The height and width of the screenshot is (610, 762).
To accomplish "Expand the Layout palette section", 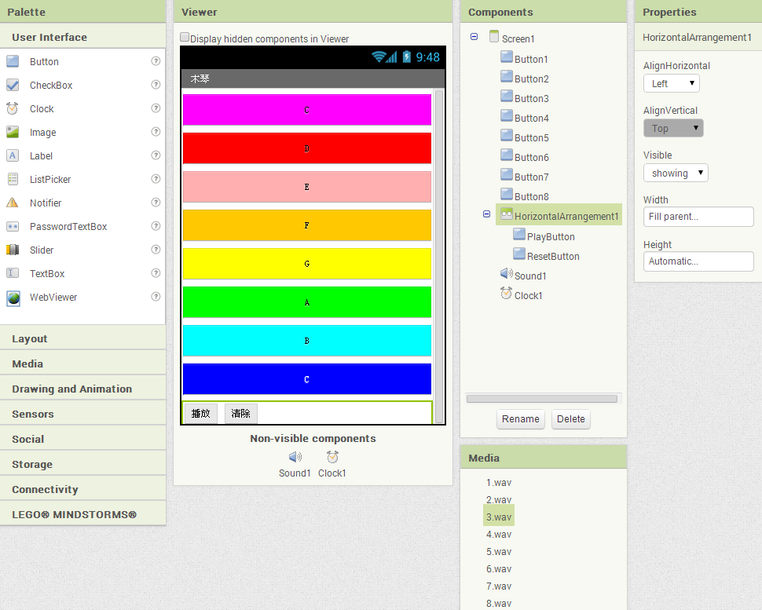I will click(30, 338).
